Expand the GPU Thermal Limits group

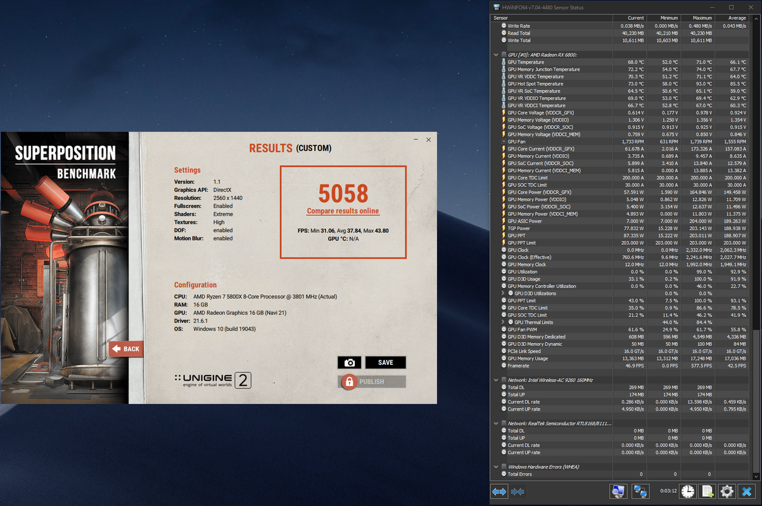click(x=504, y=323)
